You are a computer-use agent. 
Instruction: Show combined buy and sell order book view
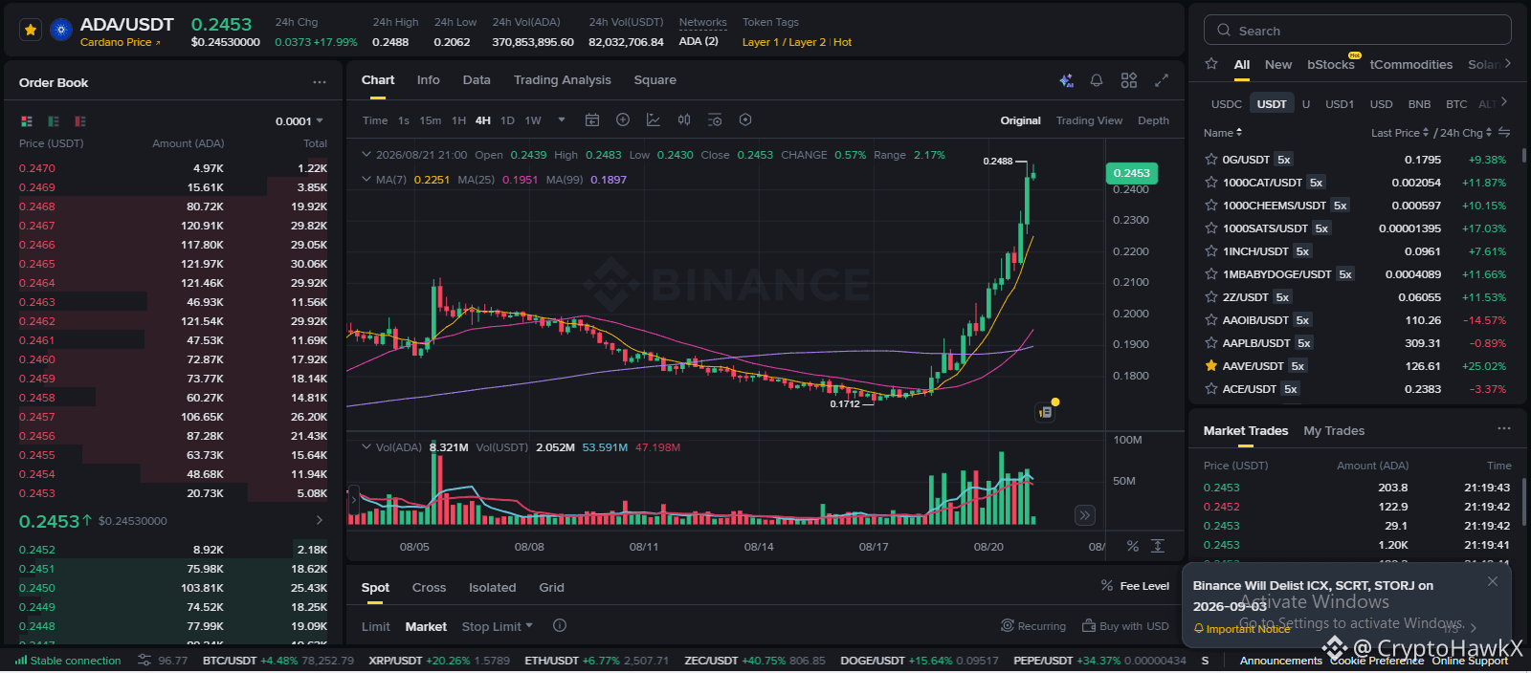click(27, 121)
